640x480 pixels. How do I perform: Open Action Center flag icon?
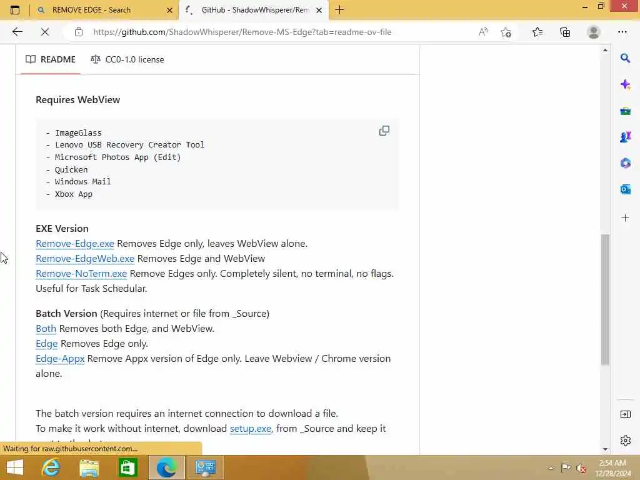pos(566,468)
